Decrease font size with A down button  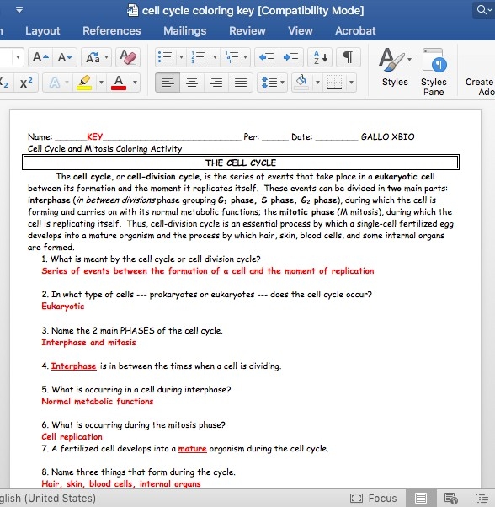click(x=65, y=57)
